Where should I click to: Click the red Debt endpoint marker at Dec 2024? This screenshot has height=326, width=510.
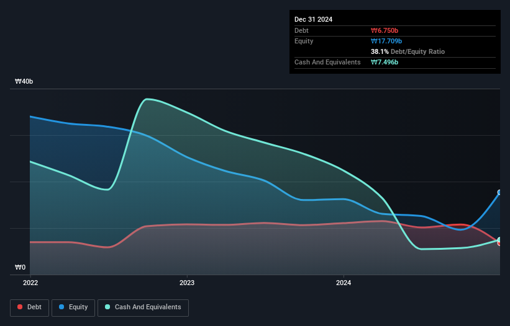(499, 243)
